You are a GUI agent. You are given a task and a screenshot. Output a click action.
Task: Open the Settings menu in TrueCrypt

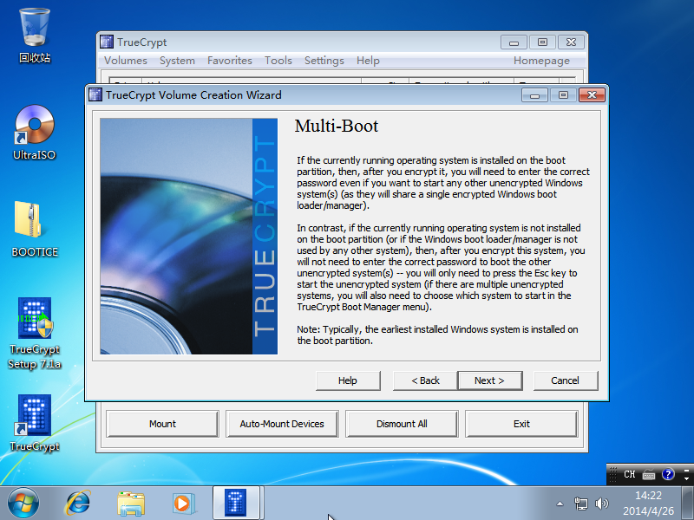(x=324, y=61)
